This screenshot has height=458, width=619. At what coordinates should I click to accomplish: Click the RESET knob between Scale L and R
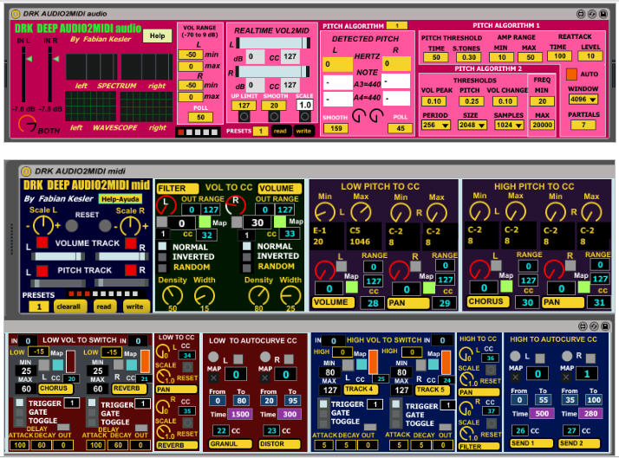pyautogui.click(x=85, y=225)
